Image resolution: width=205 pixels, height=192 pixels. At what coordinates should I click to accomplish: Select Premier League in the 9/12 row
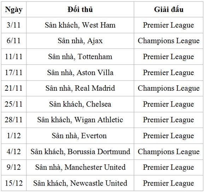169,167
